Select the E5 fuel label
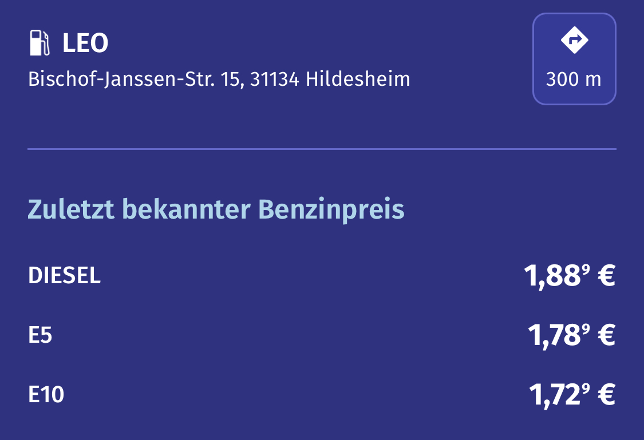Viewport: 644px width, 440px height. click(40, 335)
